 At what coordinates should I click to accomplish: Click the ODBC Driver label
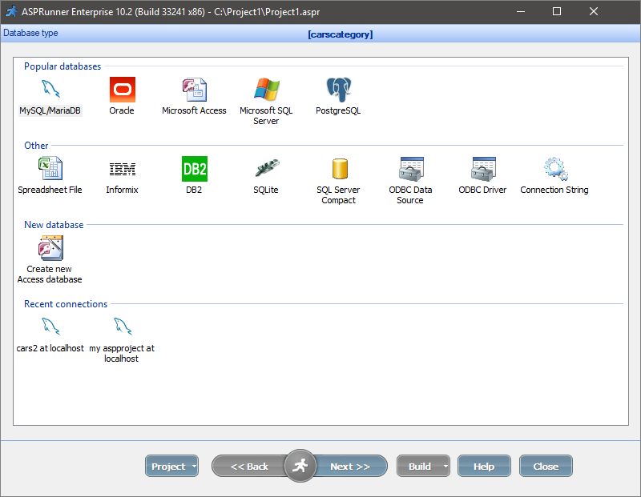pyautogui.click(x=482, y=190)
